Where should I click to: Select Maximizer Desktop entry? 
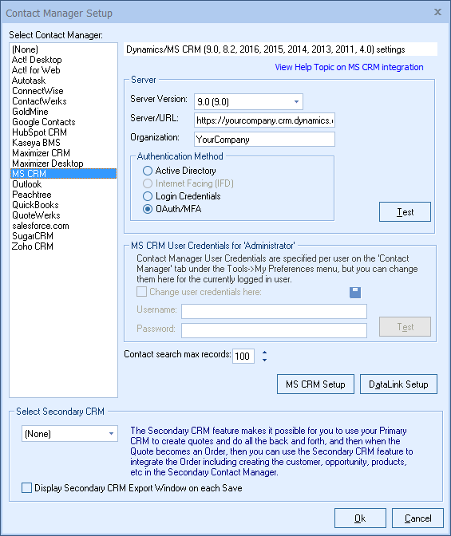pyautogui.click(x=63, y=164)
